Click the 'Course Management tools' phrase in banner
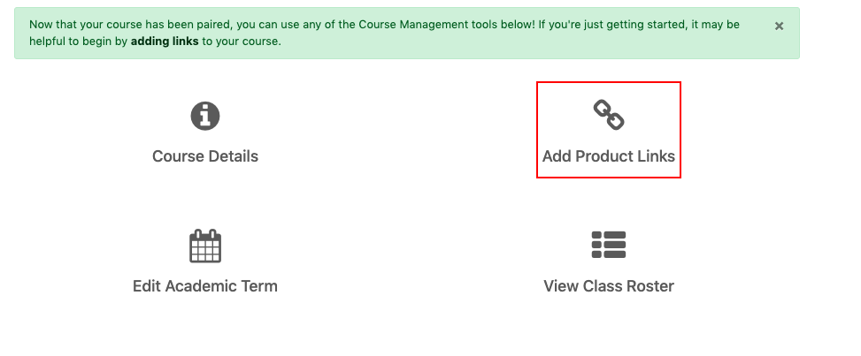Screen dimensions: 861x356 (x=434, y=25)
